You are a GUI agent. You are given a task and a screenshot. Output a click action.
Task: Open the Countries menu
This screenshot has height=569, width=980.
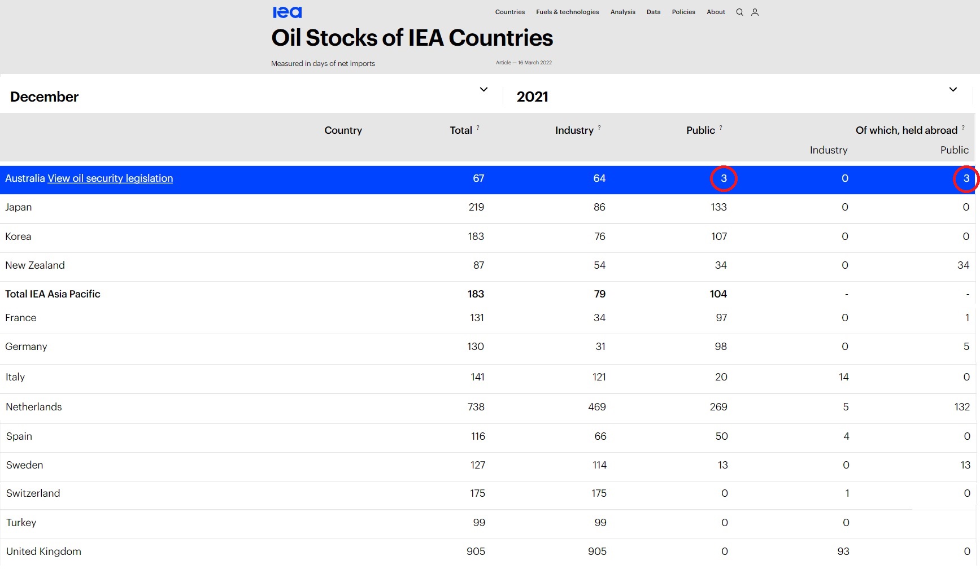tap(510, 12)
